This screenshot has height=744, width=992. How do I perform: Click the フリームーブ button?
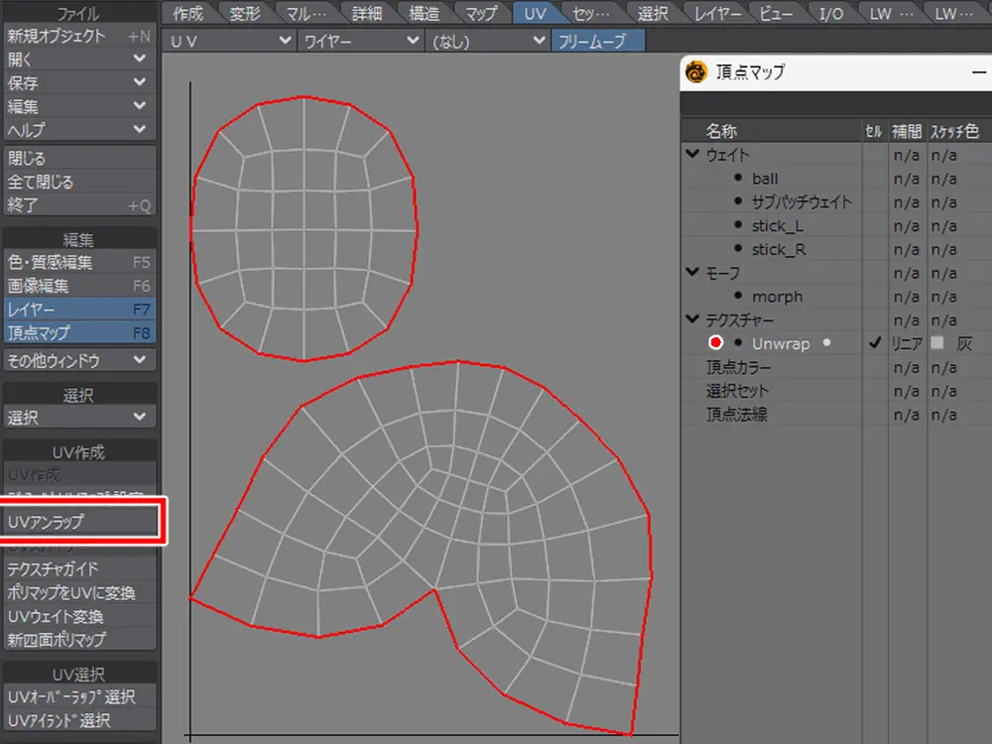point(597,41)
